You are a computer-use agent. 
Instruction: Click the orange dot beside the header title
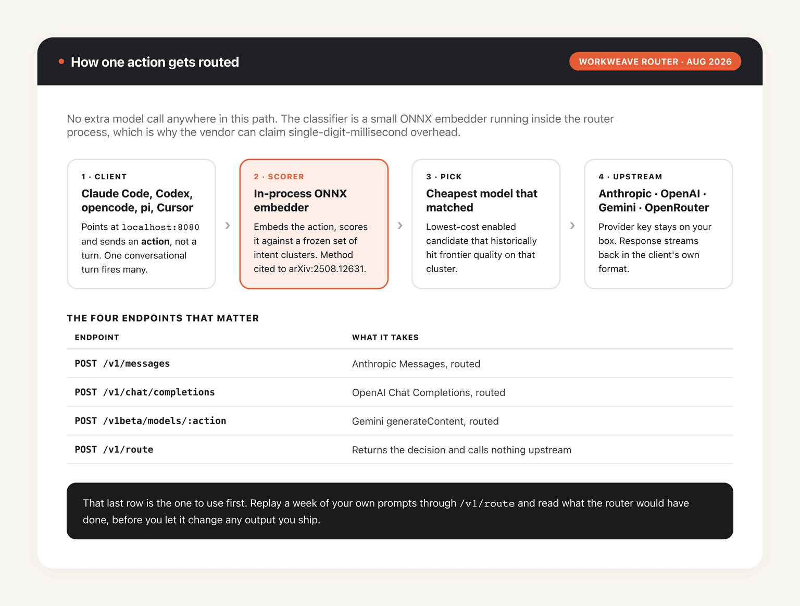(x=61, y=61)
